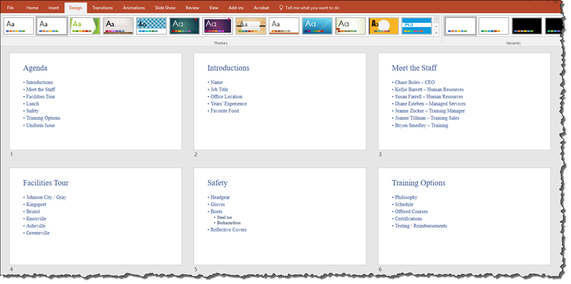Apply the tan wood-tone theme
Viewport: 571px width, 284px height.
coord(250,26)
